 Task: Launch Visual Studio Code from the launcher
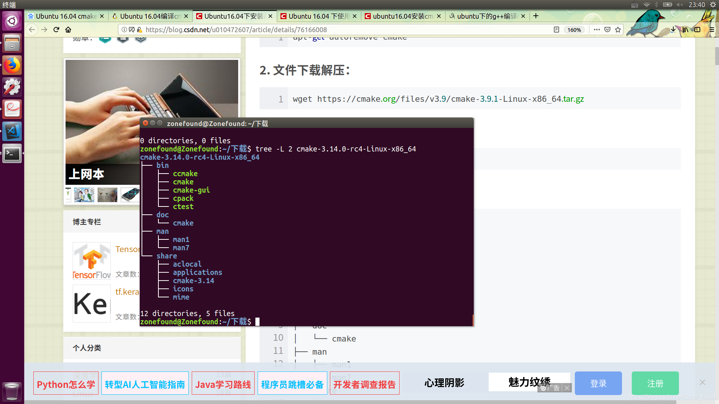[12, 131]
